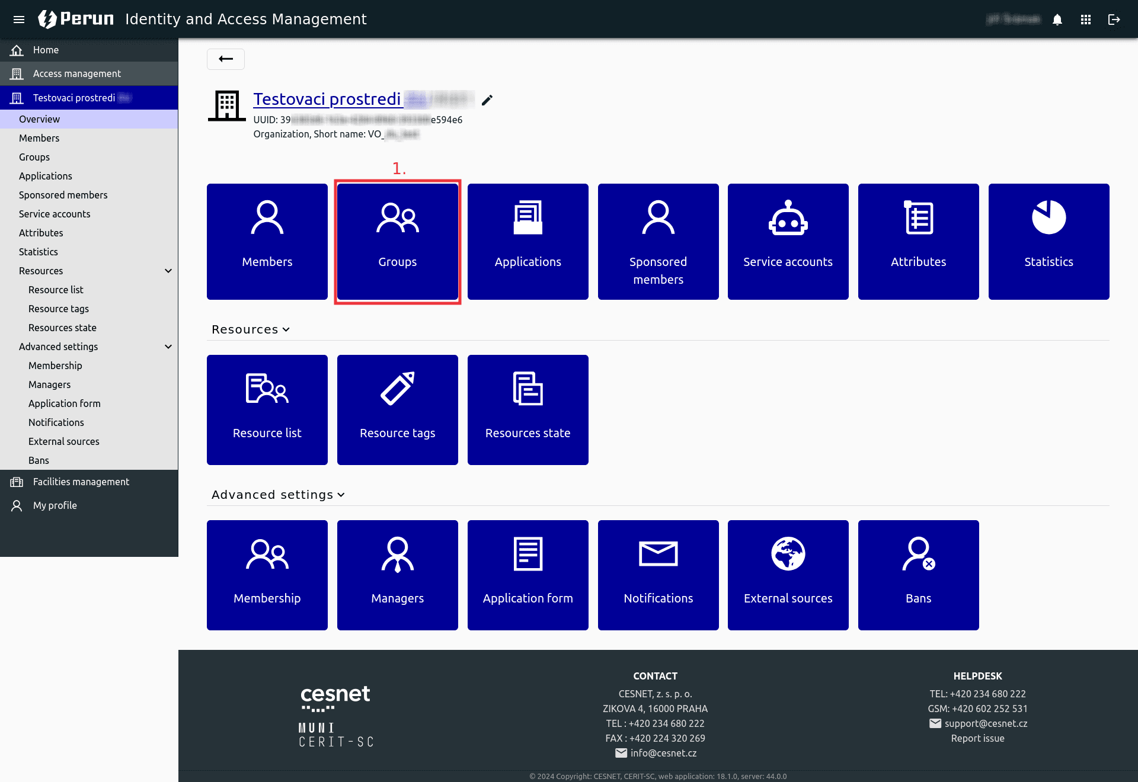Viewport: 1138px width, 782px height.
Task: Navigate back using the back arrow button
Action: tap(226, 59)
